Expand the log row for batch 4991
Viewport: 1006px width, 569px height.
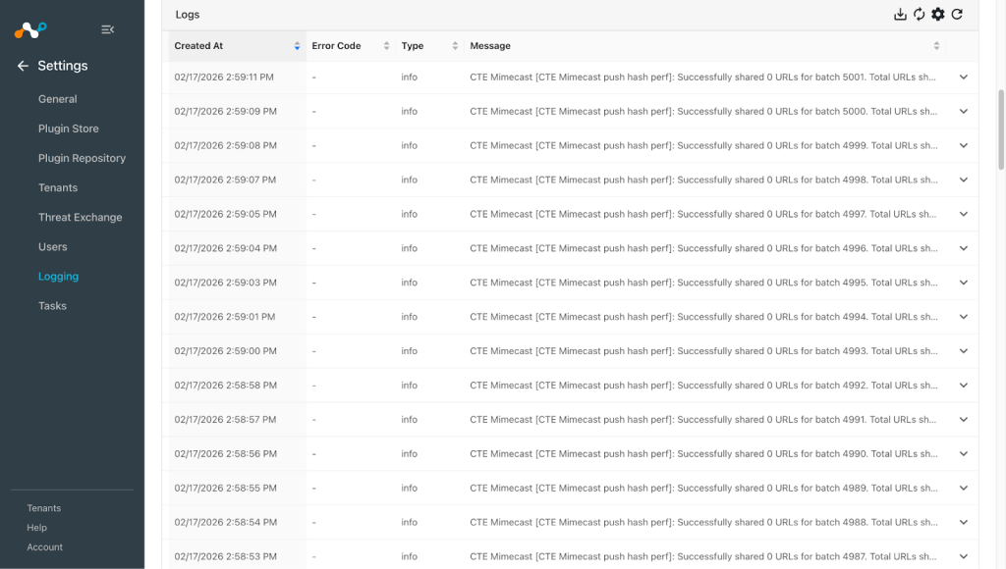click(963, 420)
